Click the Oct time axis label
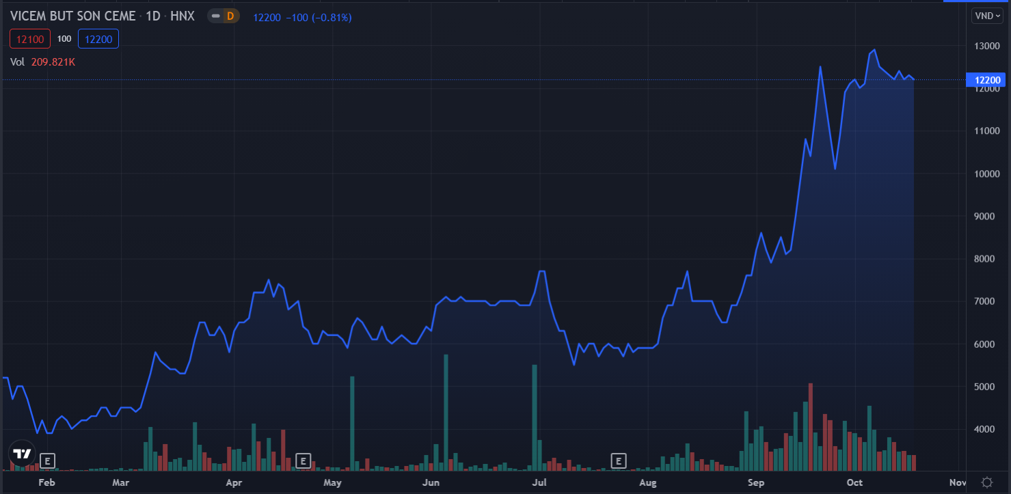The height and width of the screenshot is (494, 1011). tap(855, 483)
